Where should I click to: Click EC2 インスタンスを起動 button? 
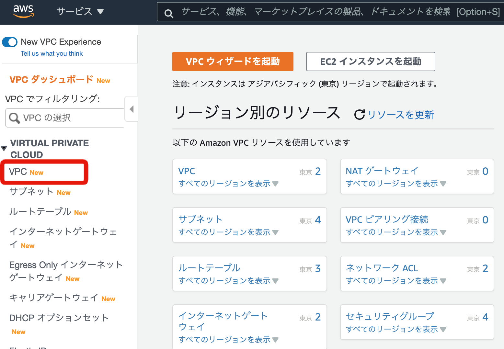[x=371, y=62]
